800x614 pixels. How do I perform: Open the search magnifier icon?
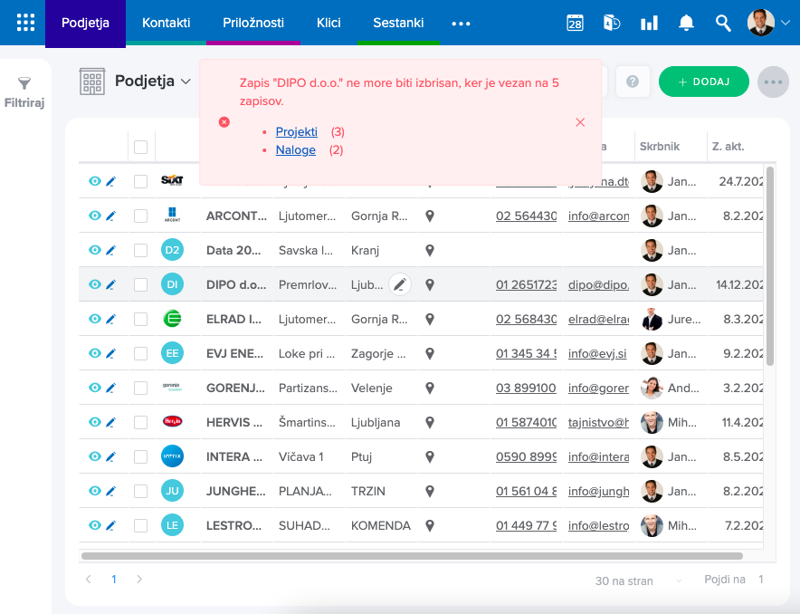click(x=722, y=24)
